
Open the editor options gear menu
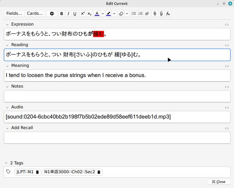pyautogui.click(x=52, y=14)
